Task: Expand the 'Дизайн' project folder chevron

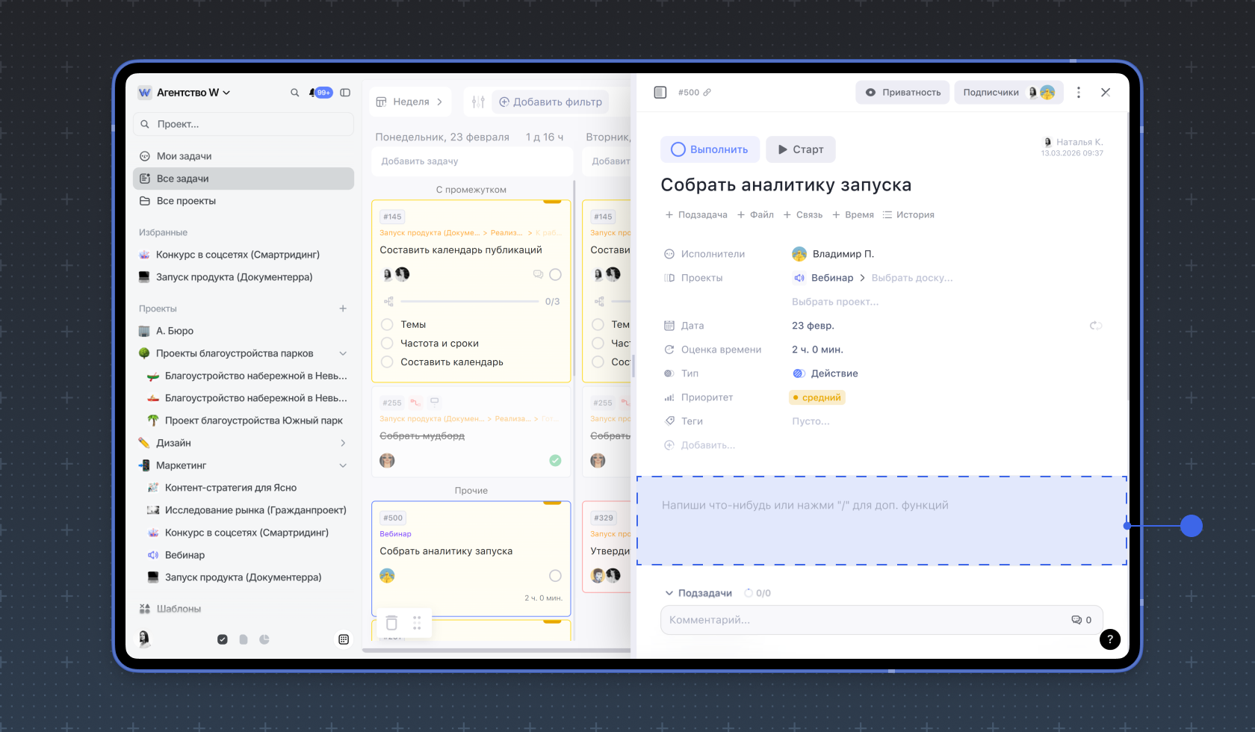Action: click(x=343, y=443)
